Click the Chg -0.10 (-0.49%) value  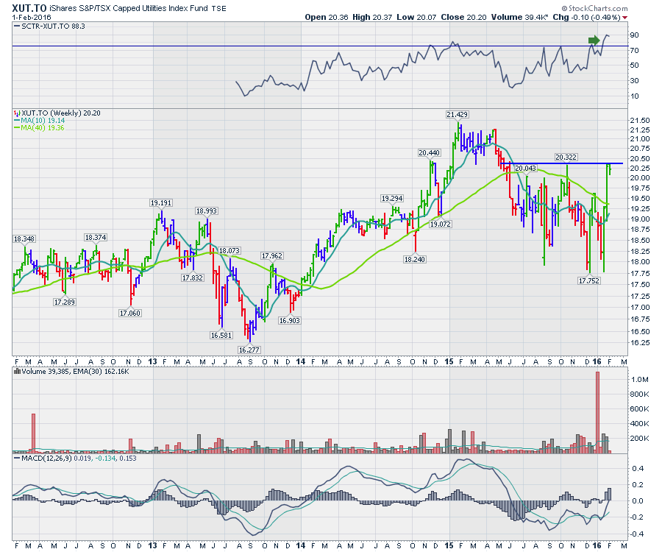coord(586,18)
